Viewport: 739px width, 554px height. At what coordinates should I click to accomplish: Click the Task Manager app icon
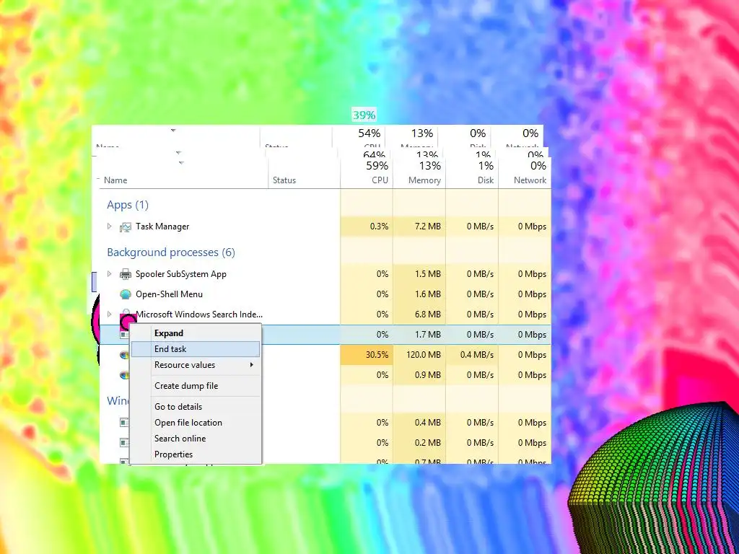coord(126,227)
